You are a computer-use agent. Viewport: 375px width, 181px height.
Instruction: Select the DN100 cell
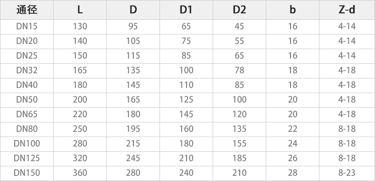click(27, 144)
